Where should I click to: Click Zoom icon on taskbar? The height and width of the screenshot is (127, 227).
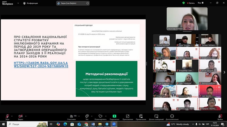[114, 124]
